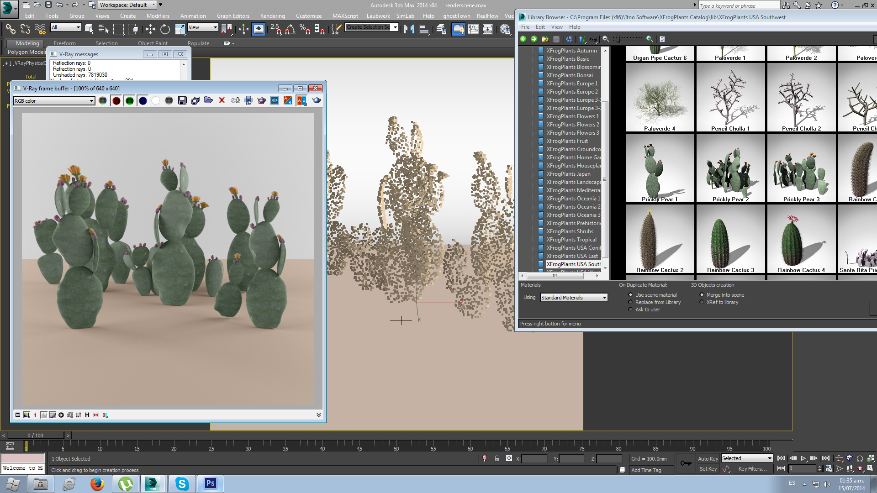Open the Standard Materials dropdown
Viewport: 877px width, 493px height.
574,298
